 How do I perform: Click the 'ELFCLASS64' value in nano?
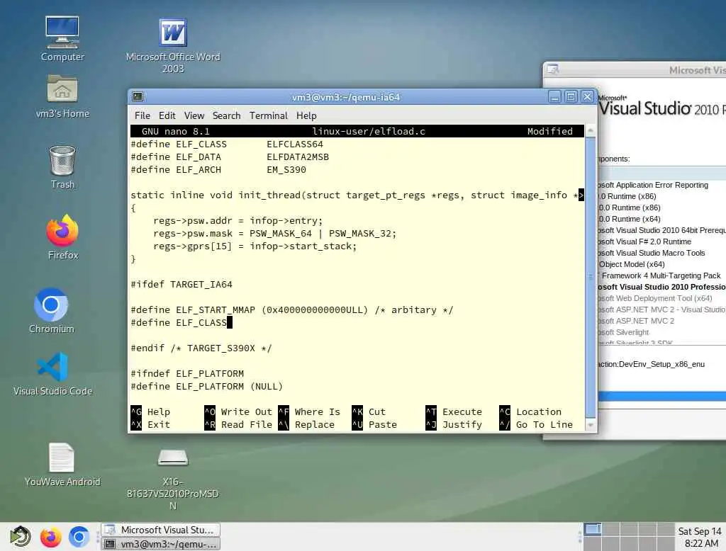coord(294,144)
